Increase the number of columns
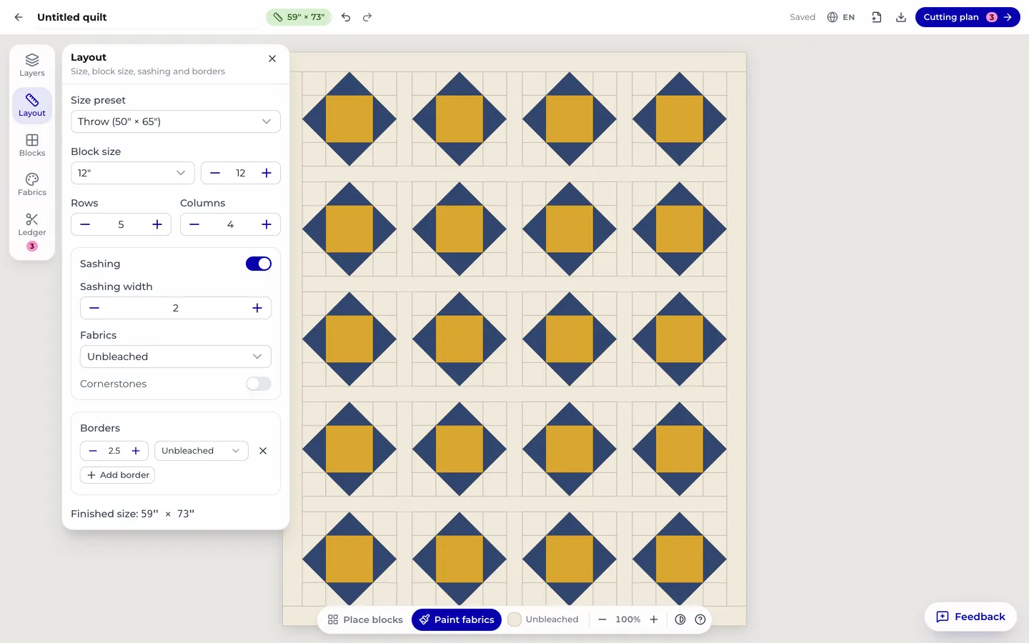1029x643 pixels. click(x=267, y=224)
